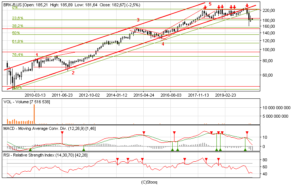Click the red wave label 2 on the price chart

coord(73,73)
